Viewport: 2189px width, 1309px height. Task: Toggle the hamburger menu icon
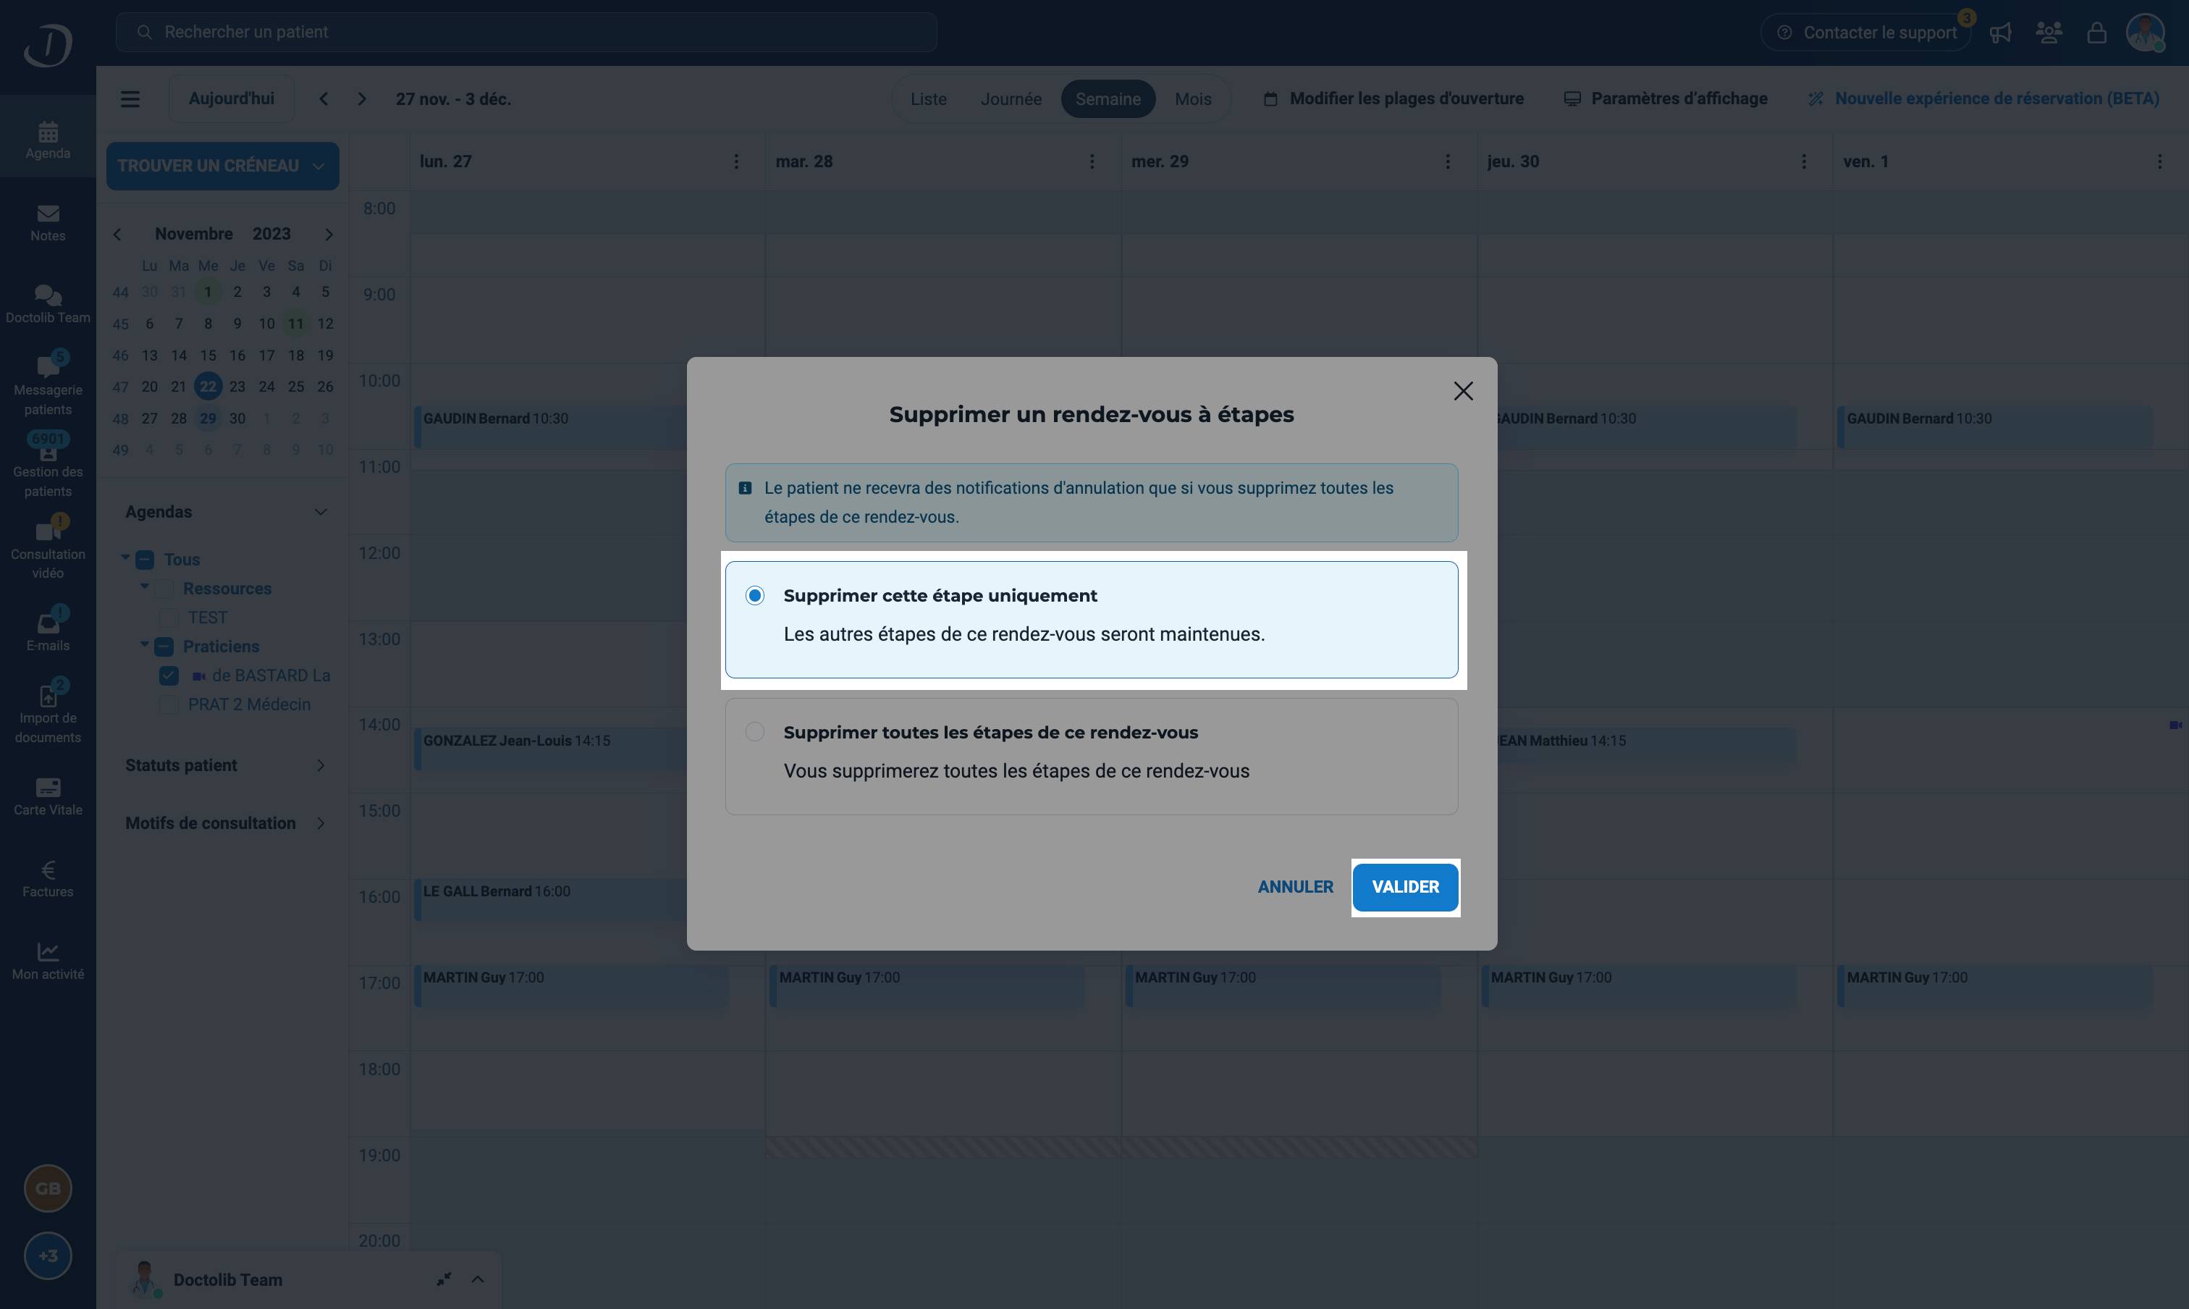130,98
